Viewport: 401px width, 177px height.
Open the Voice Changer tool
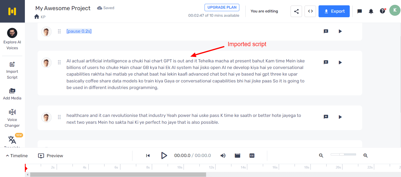pyautogui.click(x=12, y=118)
